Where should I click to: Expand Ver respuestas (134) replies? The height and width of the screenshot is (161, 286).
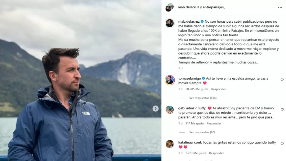(x=203, y=98)
